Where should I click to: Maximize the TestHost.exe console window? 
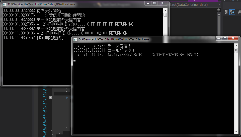pos(154,3)
